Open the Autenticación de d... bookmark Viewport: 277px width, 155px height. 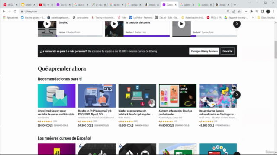[x=193, y=18]
